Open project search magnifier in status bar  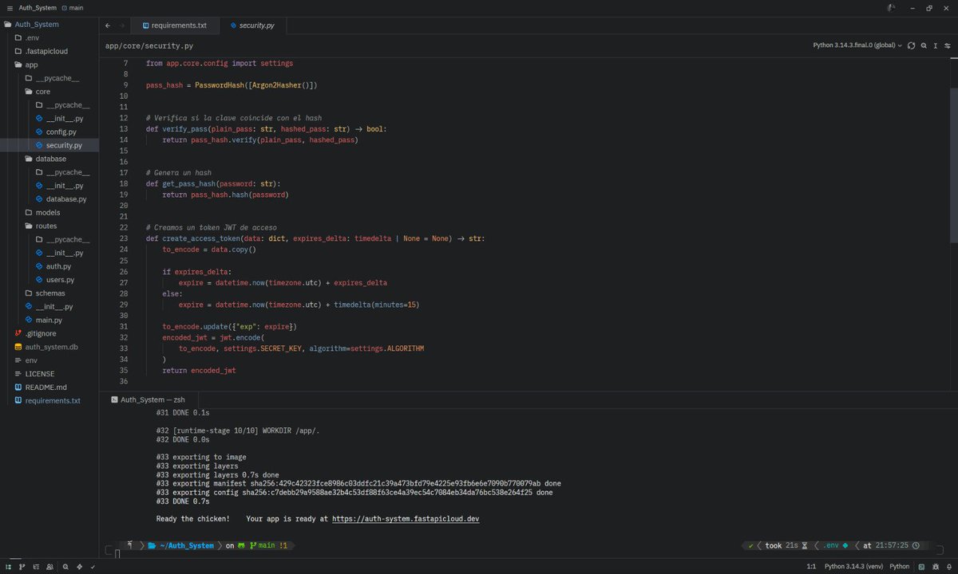coord(65,566)
